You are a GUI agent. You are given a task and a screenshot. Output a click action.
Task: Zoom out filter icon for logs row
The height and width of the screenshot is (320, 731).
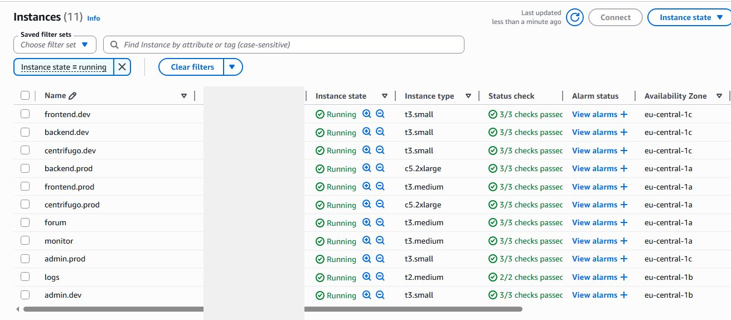click(380, 277)
